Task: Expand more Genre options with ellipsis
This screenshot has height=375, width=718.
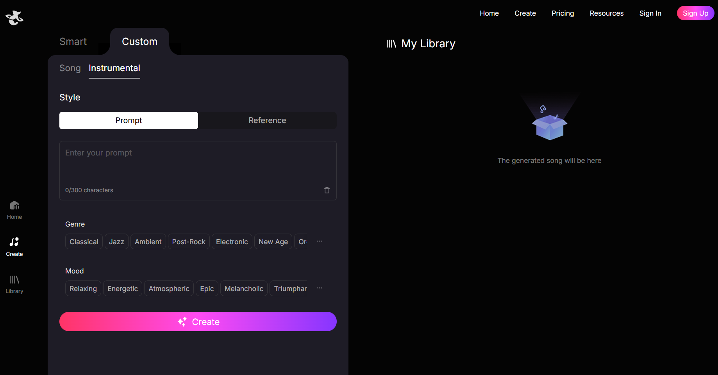Action: tap(320, 241)
